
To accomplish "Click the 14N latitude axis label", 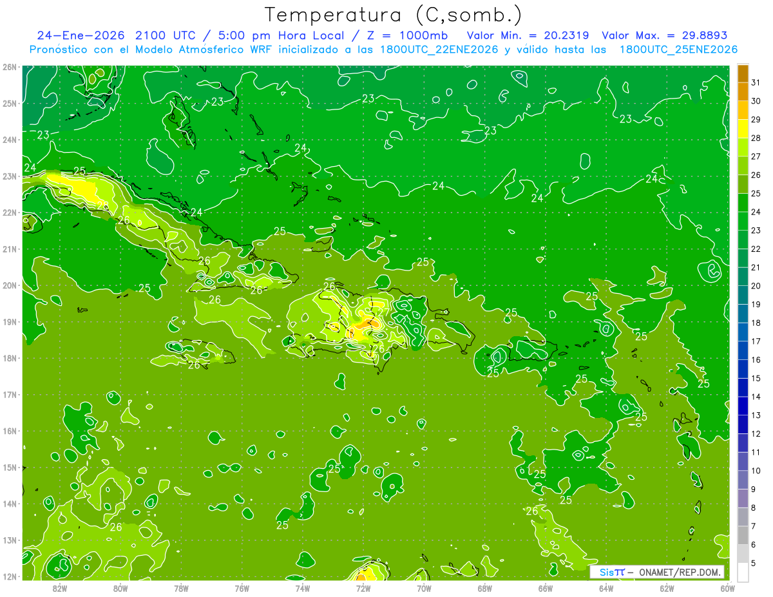I will tap(10, 504).
